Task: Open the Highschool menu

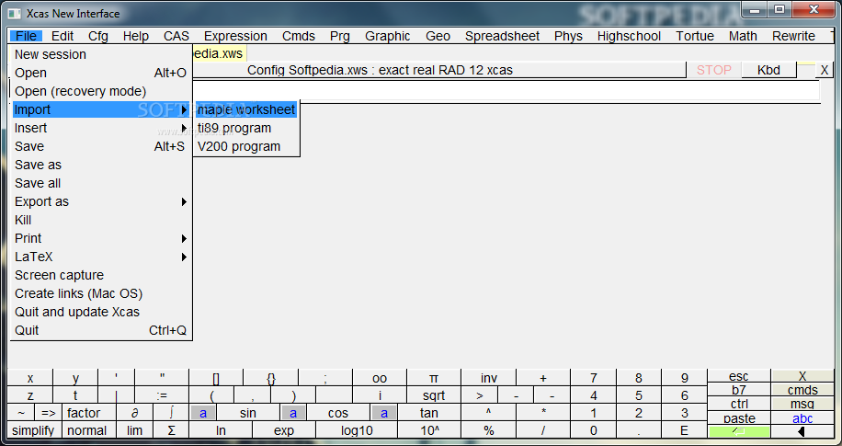Action: point(629,36)
